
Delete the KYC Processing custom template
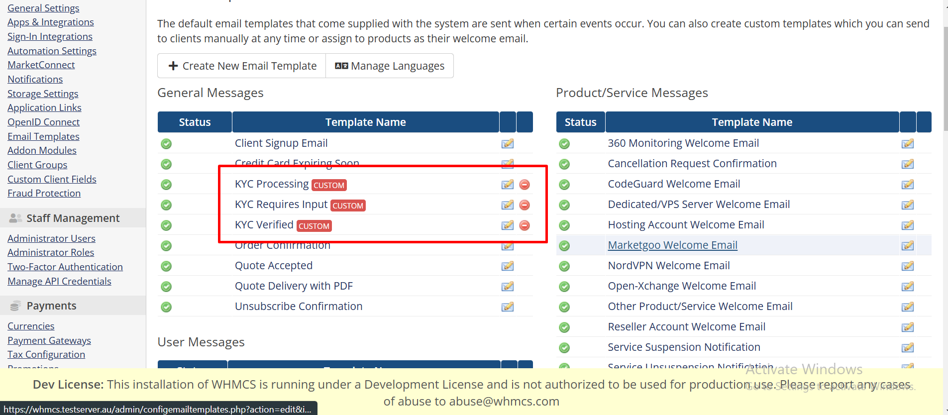pos(525,185)
